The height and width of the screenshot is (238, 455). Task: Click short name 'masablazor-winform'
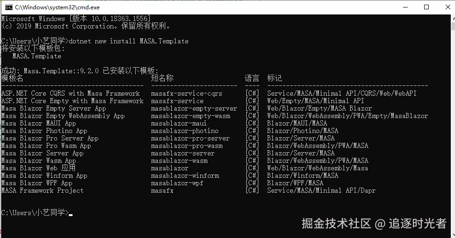[x=185, y=176]
